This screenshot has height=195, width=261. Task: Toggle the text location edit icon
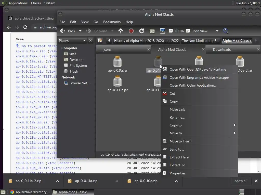click(100, 40)
